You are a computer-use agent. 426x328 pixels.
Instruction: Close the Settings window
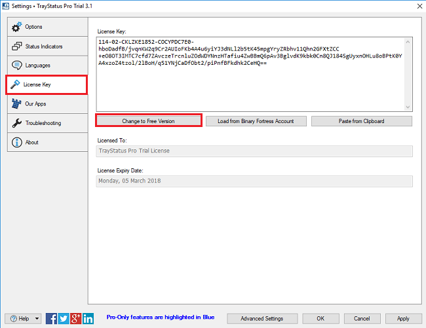click(419, 6)
